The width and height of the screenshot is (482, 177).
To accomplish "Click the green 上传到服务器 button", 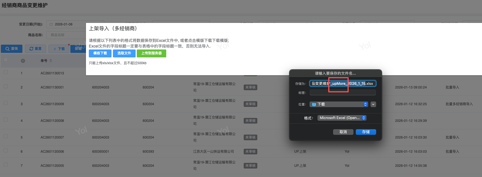I will click(x=151, y=53).
